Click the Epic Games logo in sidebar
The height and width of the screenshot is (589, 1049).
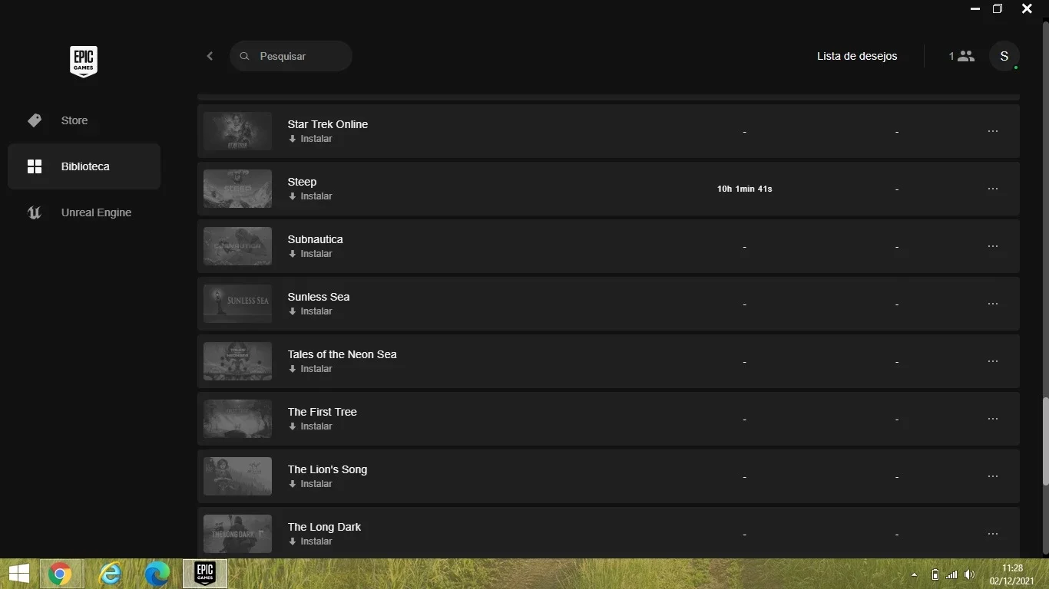point(84,61)
